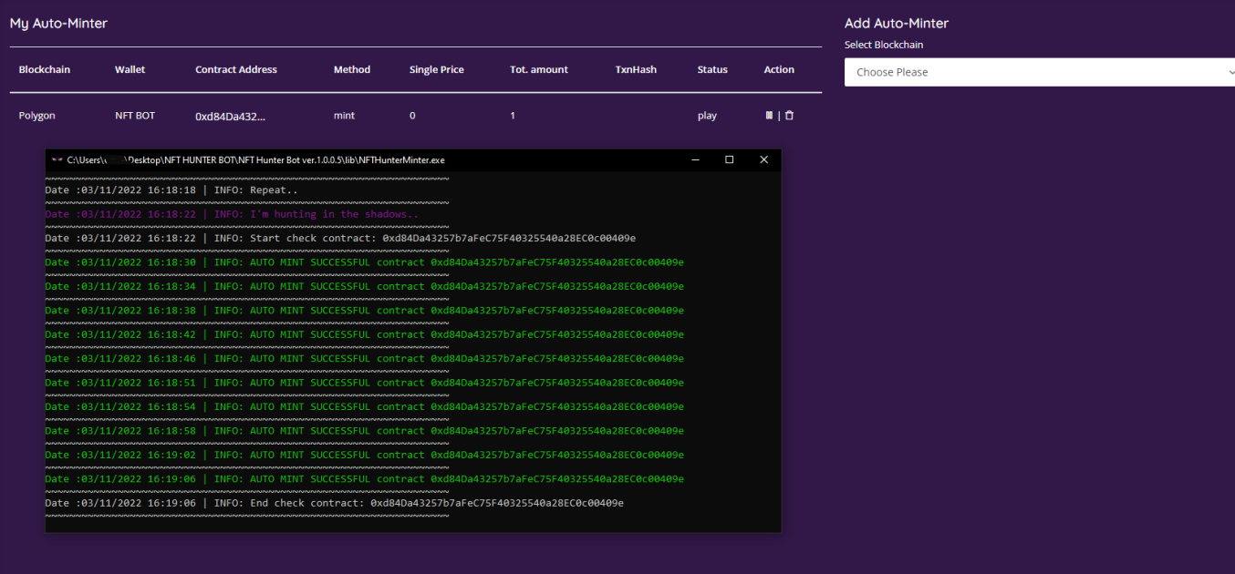The height and width of the screenshot is (574, 1235).
Task: Click the 16:19:06 AUTO MINT SUCCESSFUL line
Action: [x=365, y=479]
